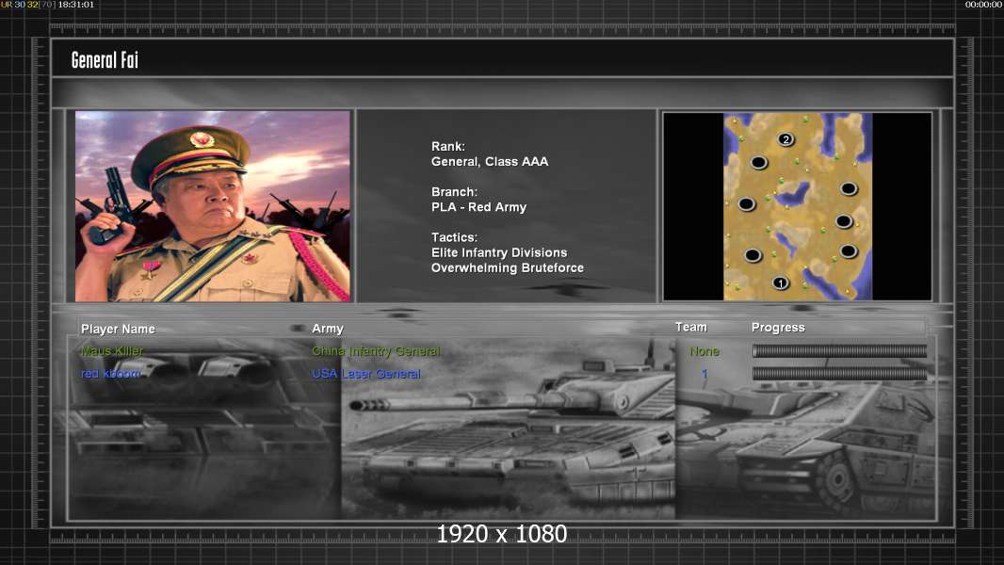Viewport: 1004px width, 565px height.
Task: Select player 'red kboom' row name
Action: click(110, 374)
